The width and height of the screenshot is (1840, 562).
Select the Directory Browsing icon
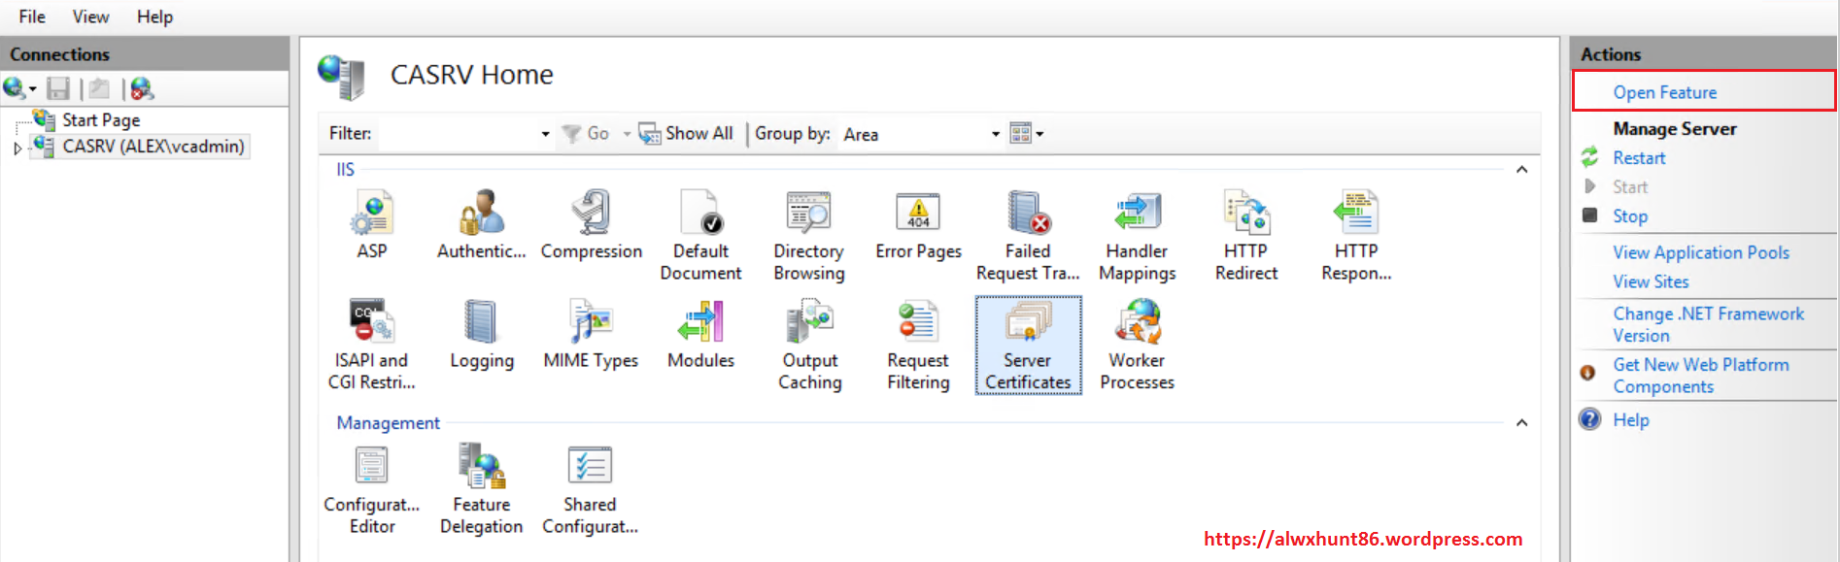tap(808, 214)
